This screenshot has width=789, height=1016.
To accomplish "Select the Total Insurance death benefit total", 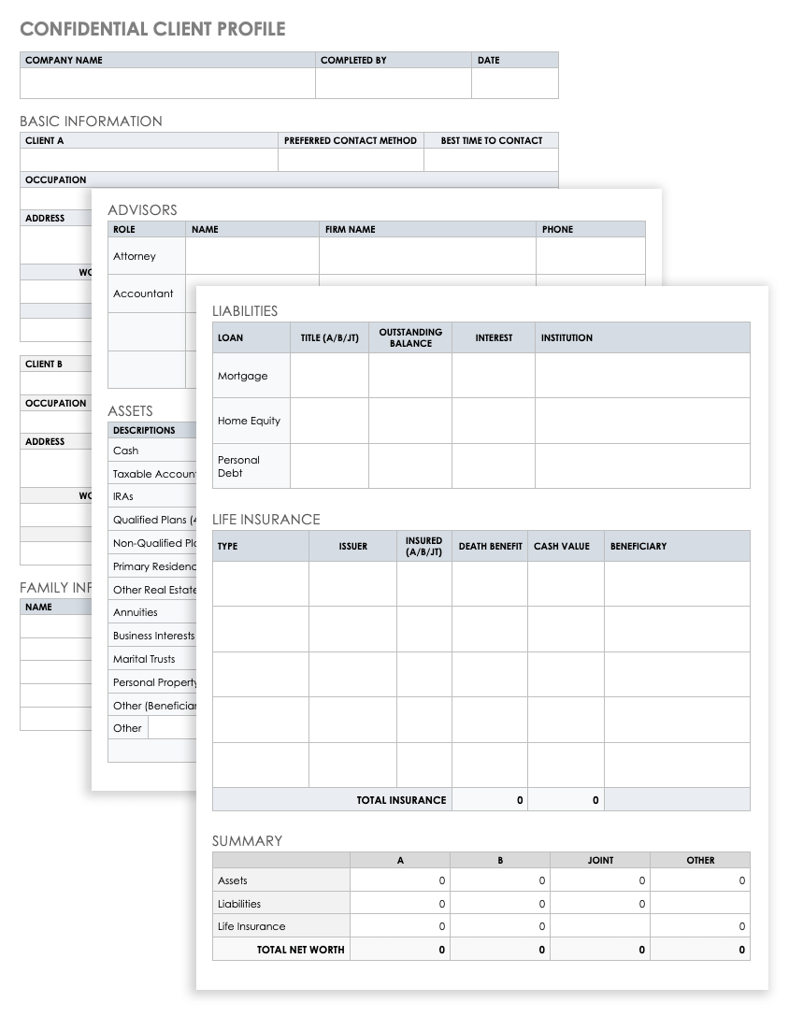I will point(490,800).
